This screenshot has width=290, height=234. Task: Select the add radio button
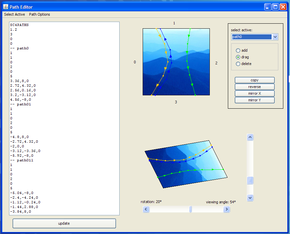click(238, 51)
